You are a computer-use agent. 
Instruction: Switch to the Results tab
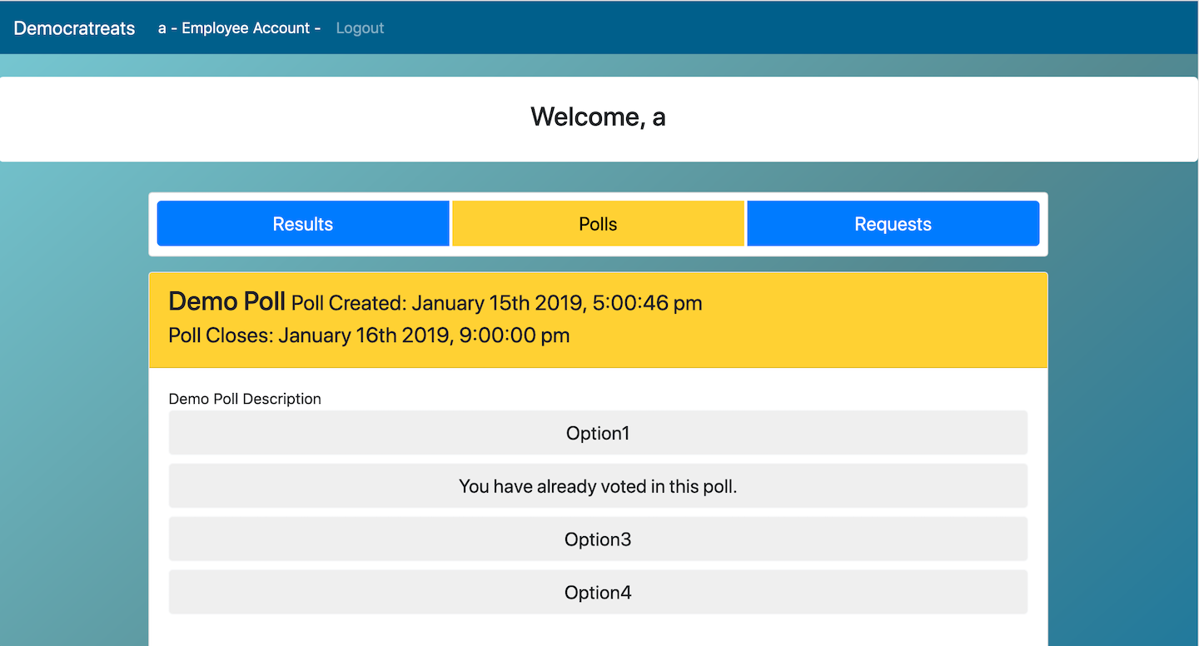coord(303,224)
